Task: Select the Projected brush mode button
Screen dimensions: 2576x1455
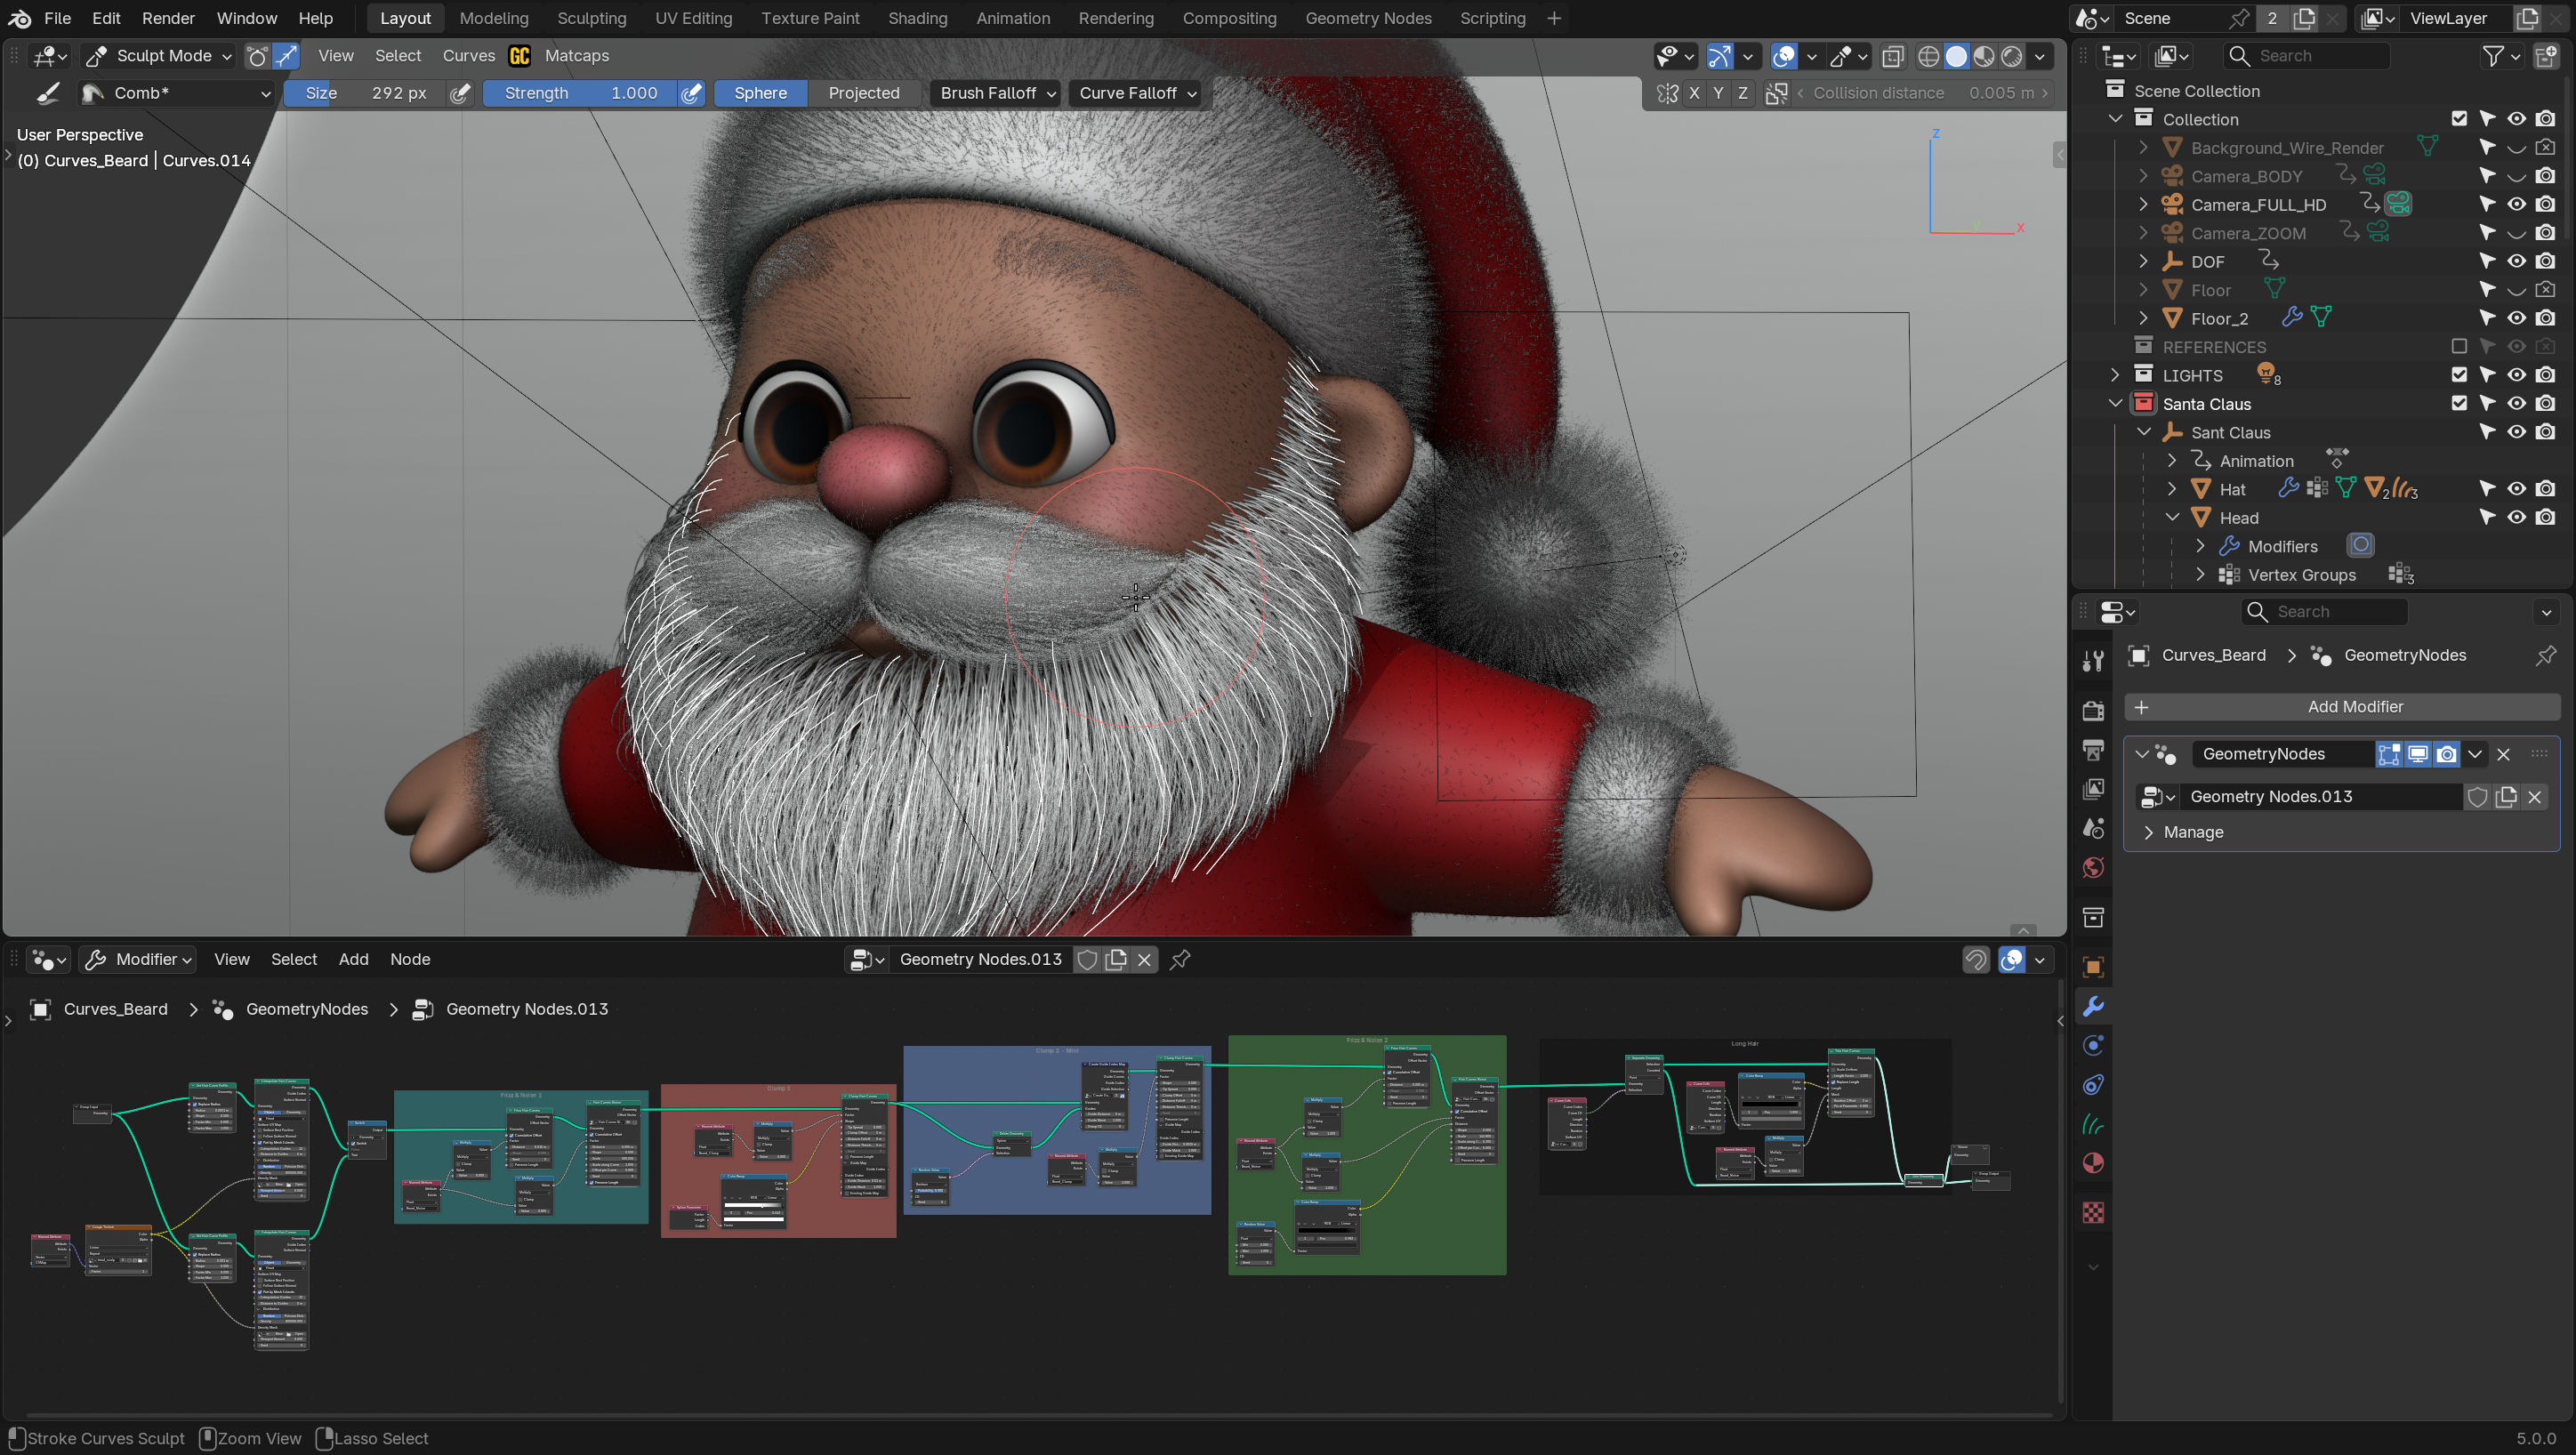Action: click(x=863, y=93)
